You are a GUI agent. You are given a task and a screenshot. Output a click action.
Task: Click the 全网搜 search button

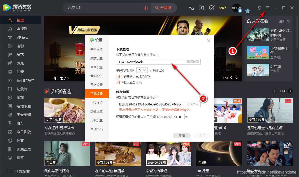pos(163,8)
